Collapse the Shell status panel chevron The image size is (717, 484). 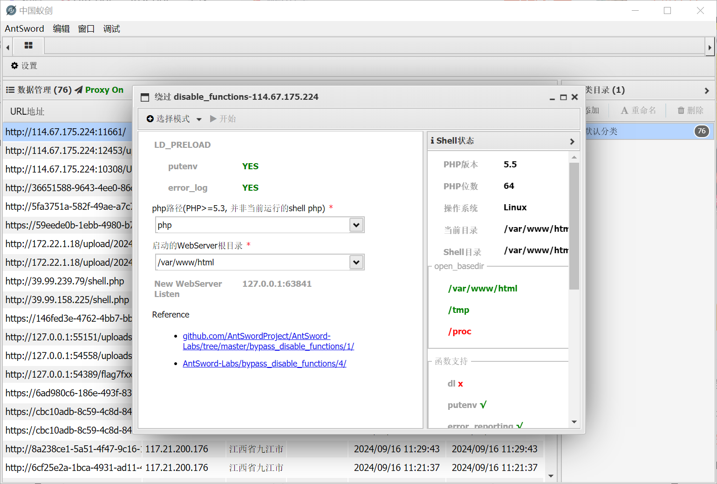coord(572,141)
